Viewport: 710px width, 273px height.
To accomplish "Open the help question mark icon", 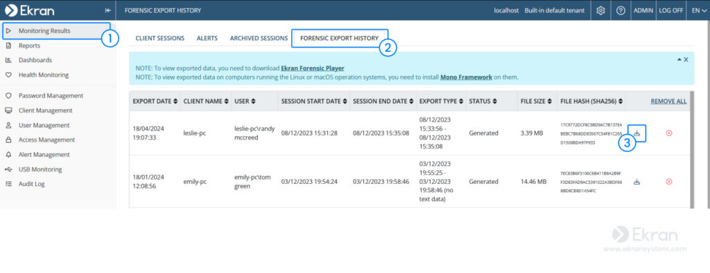I will 621,10.
